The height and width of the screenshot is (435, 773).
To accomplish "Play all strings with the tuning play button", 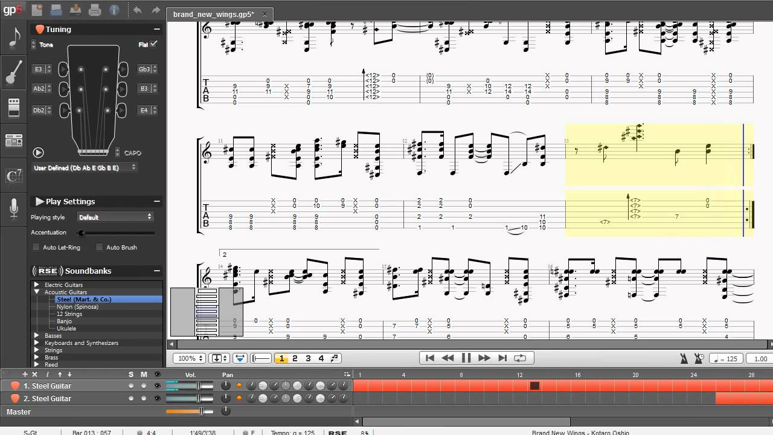I will tap(38, 153).
